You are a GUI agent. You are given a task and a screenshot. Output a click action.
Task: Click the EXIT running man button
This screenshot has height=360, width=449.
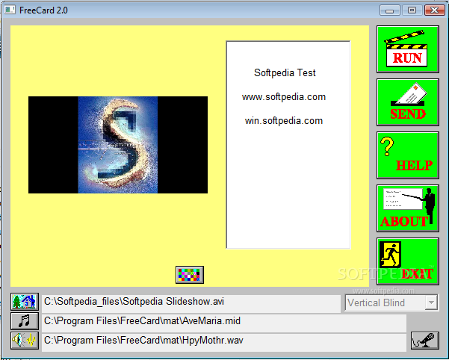pyautogui.click(x=407, y=261)
